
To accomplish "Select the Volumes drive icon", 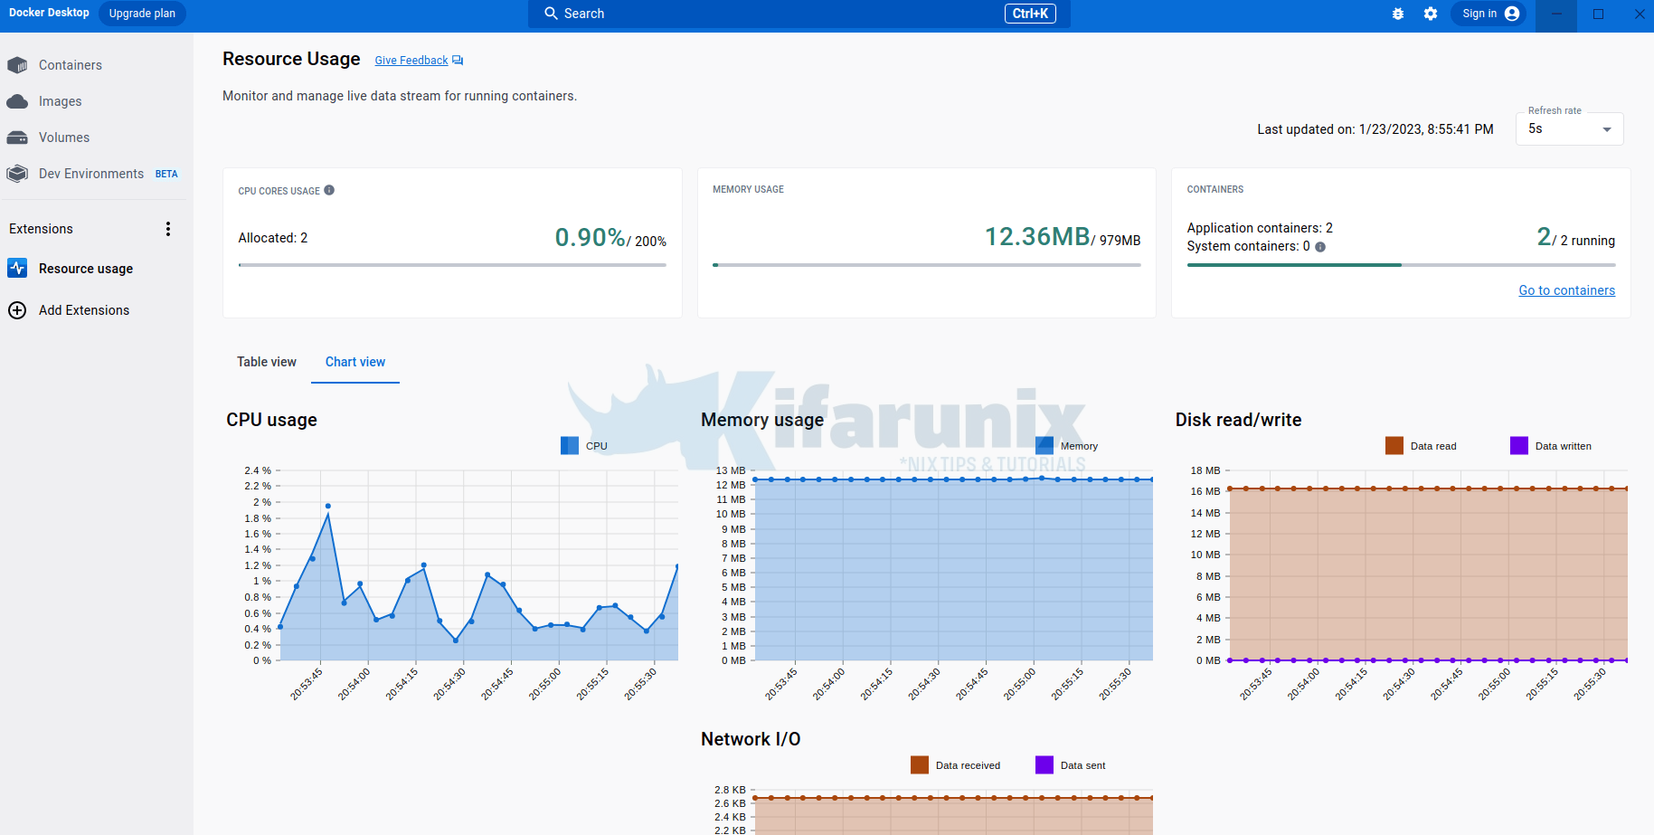I will pos(17,138).
